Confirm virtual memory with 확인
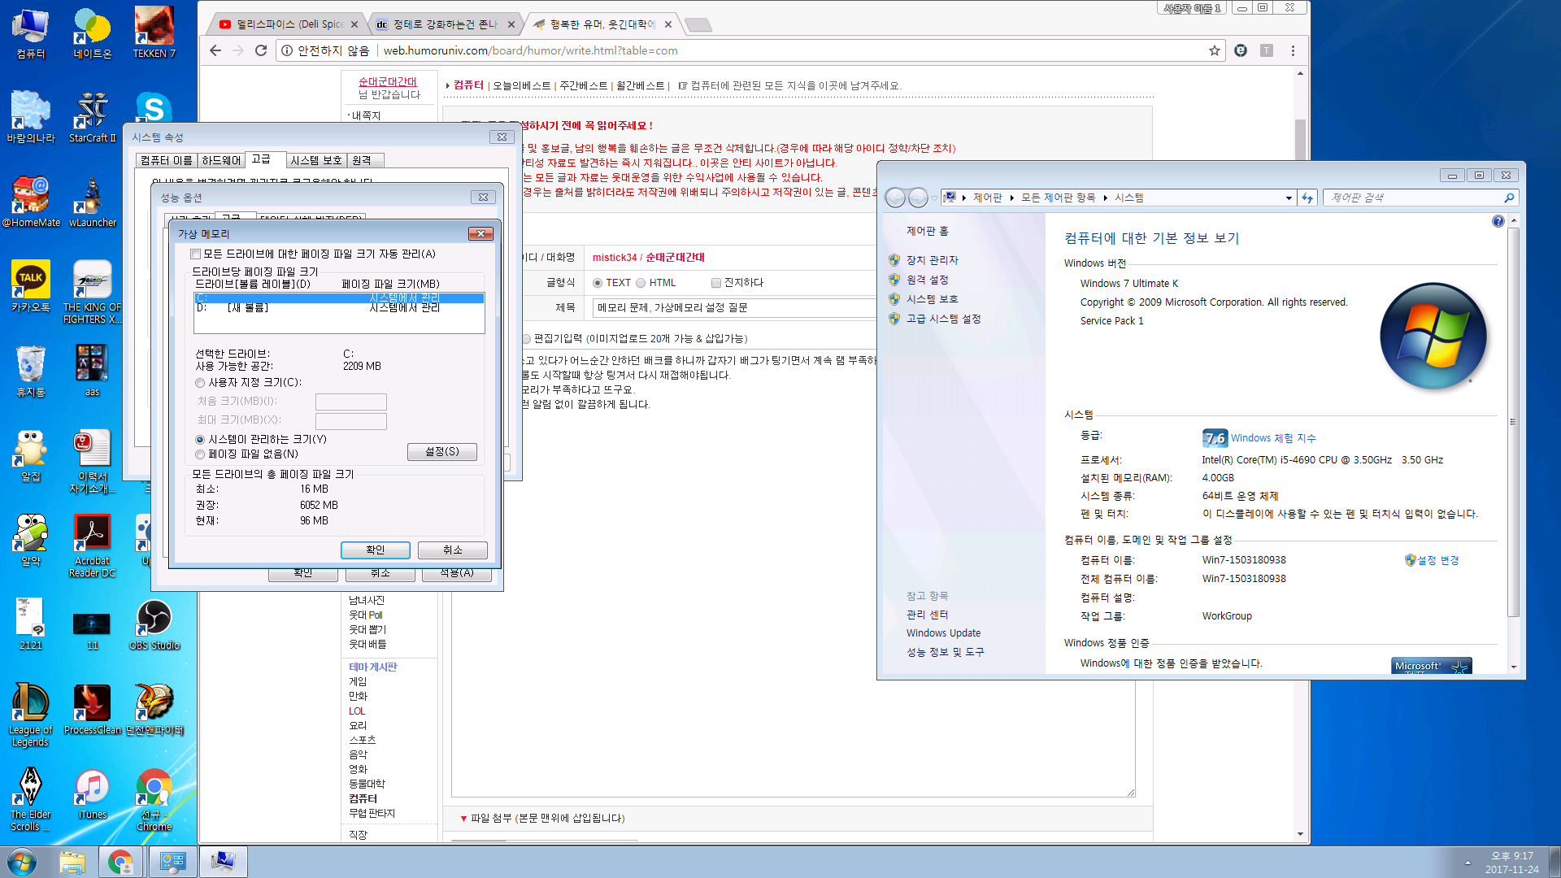The image size is (1561, 878). click(375, 550)
